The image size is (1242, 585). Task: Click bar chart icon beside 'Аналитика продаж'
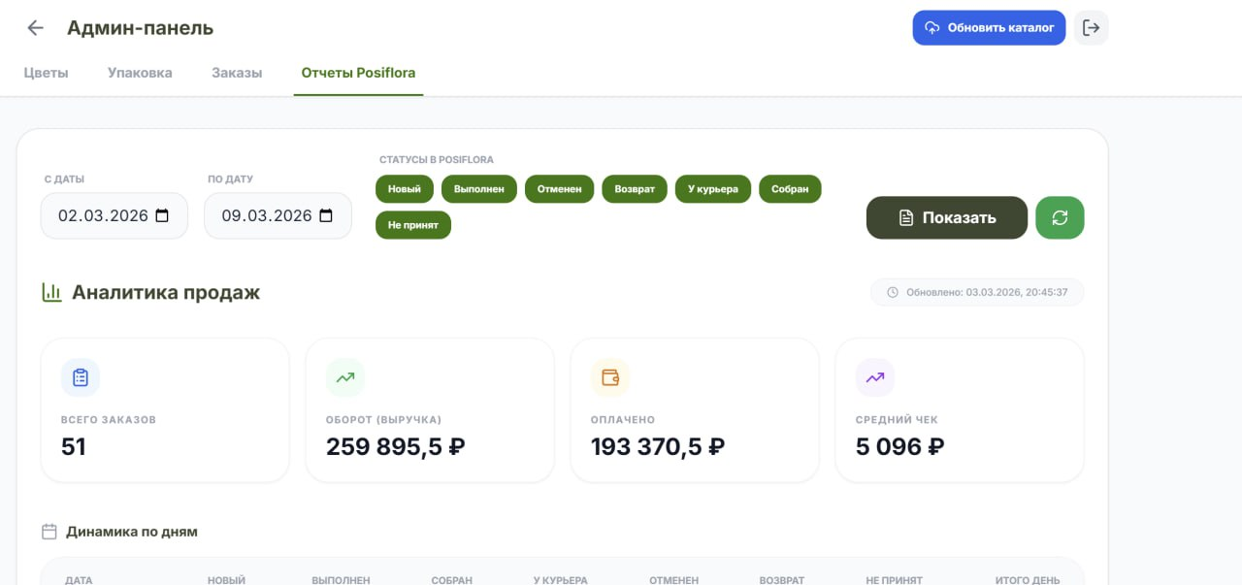point(51,292)
